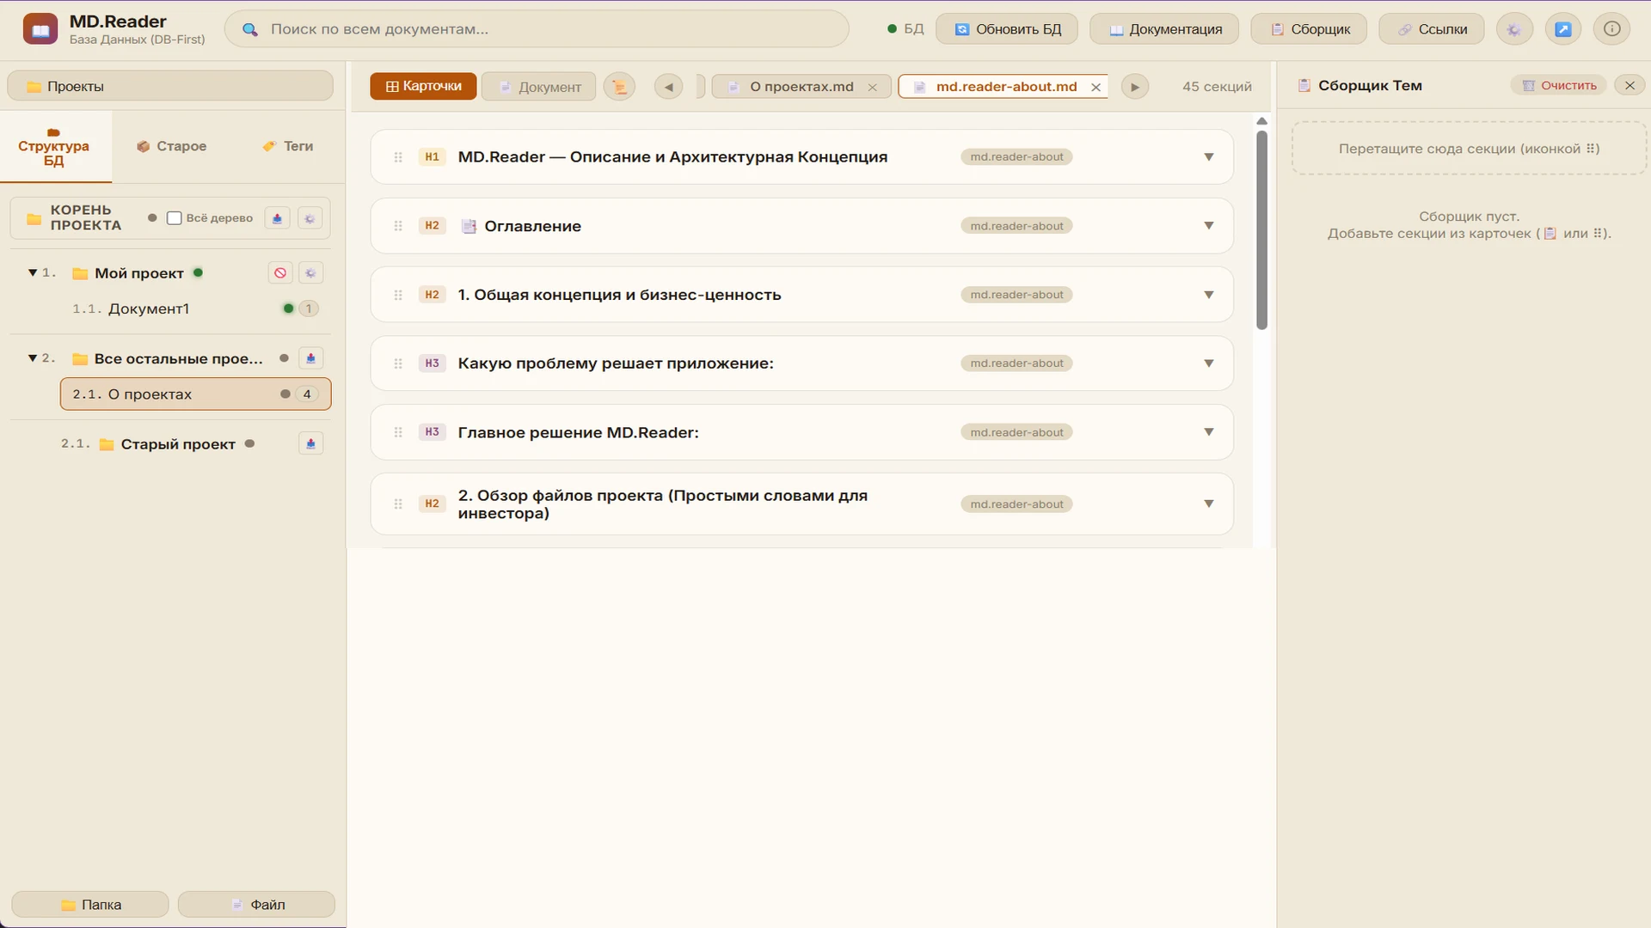Click the Ссылки button
Viewport: 1651px width, 928px height.
(x=1433, y=29)
